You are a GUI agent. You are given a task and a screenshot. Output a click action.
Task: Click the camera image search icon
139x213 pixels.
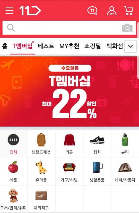[x=127, y=28]
